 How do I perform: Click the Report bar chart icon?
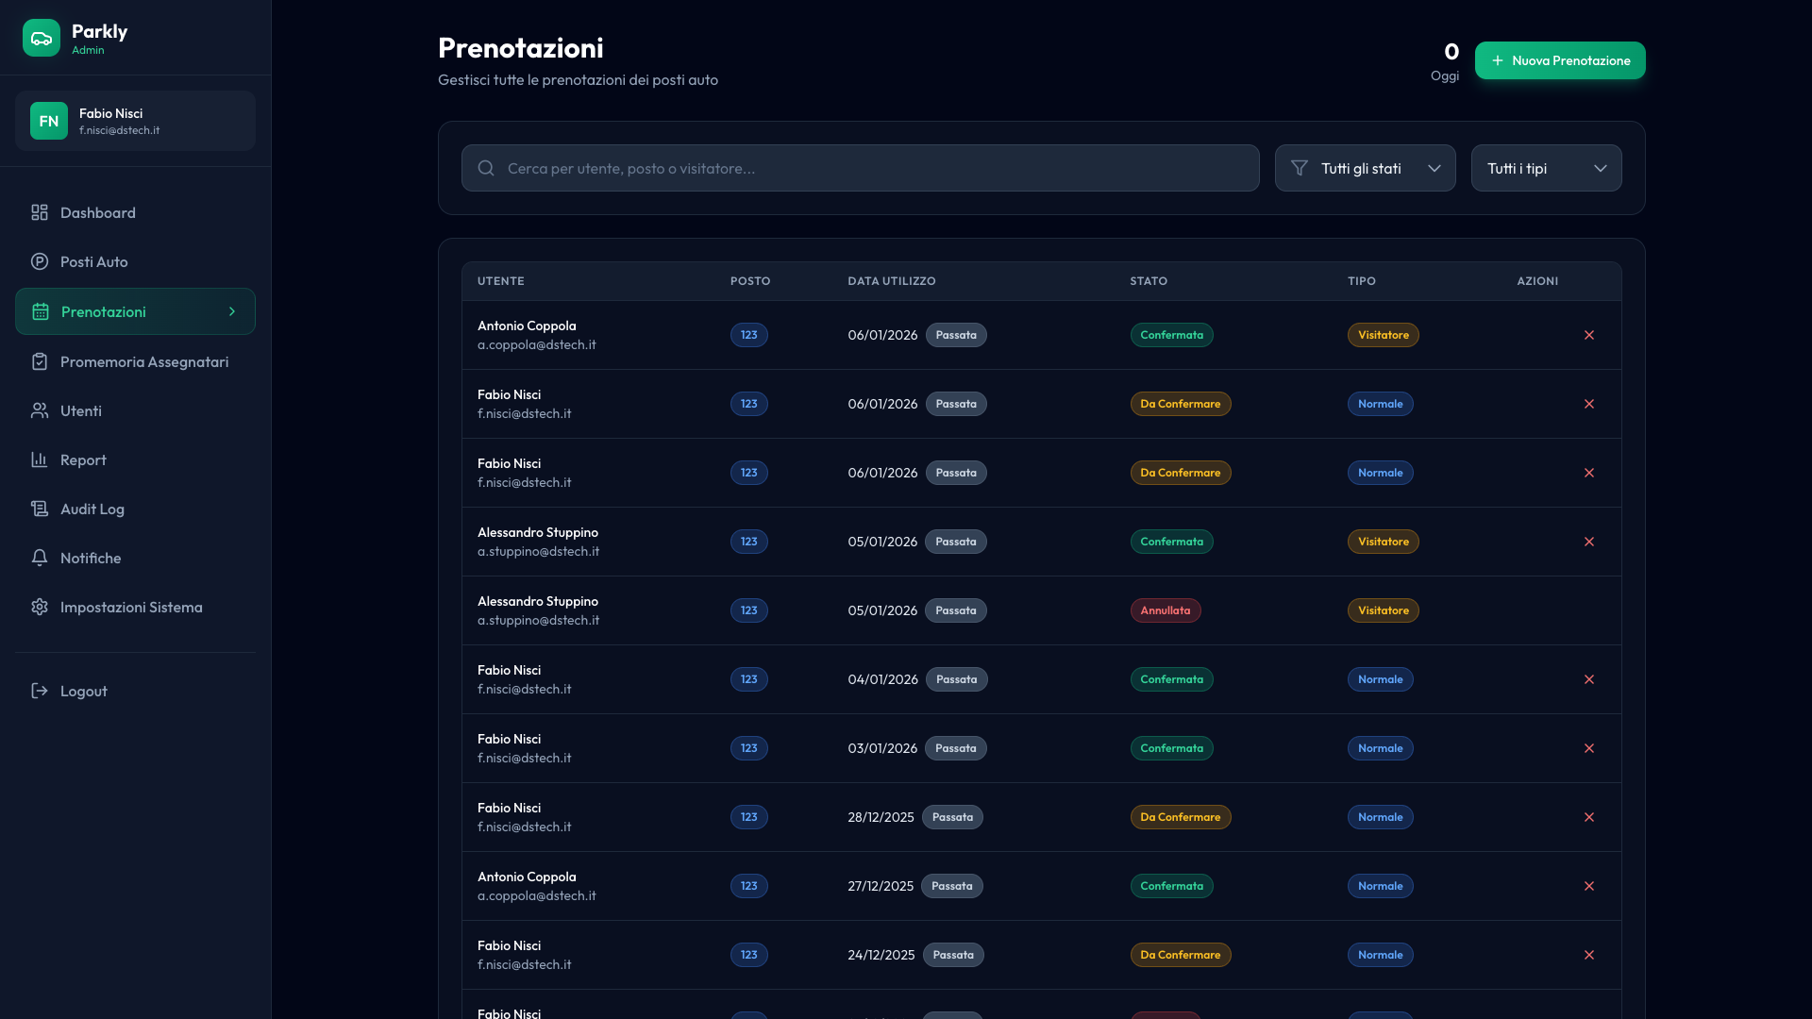click(x=40, y=460)
